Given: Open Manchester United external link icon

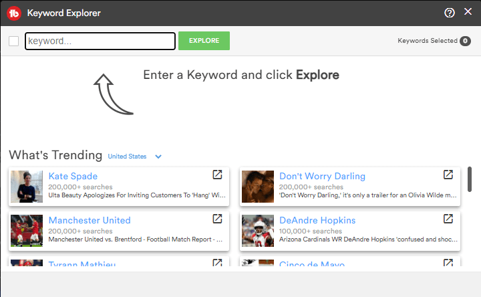Looking at the screenshot, I should [218, 219].
